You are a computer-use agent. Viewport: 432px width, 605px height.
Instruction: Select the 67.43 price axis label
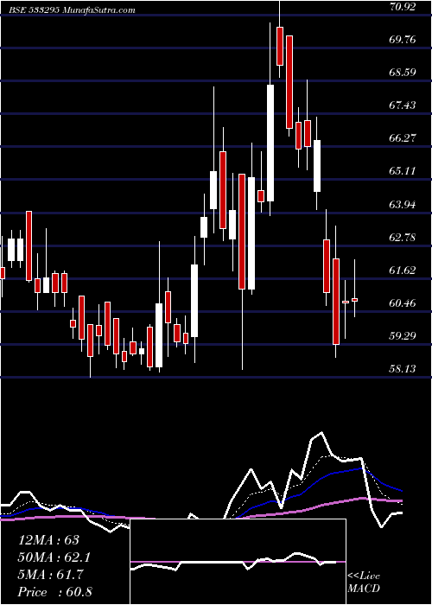tap(403, 105)
